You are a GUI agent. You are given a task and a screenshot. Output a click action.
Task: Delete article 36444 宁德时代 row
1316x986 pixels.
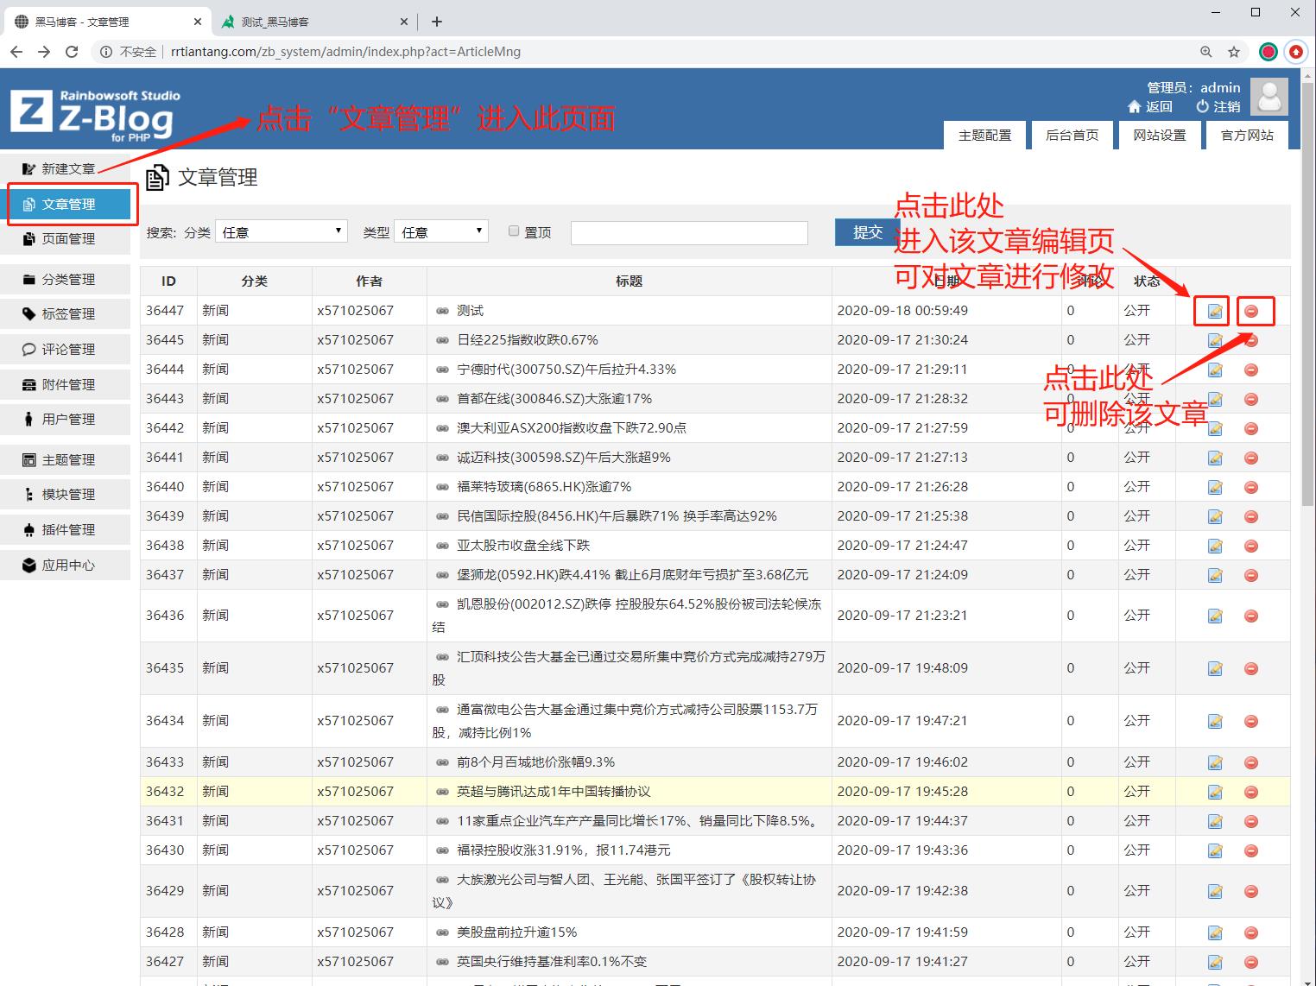coord(1251,370)
